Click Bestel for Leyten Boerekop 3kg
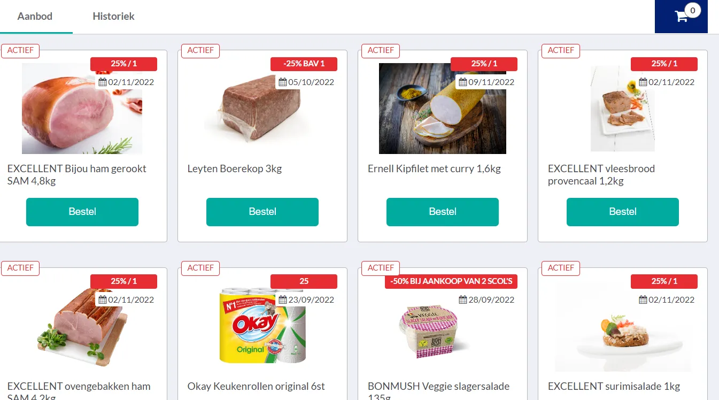This screenshot has height=400, width=719. [262, 212]
